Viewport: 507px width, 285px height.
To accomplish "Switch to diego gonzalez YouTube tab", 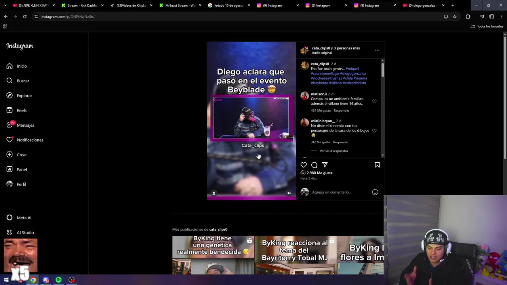I will pyautogui.click(x=423, y=6).
